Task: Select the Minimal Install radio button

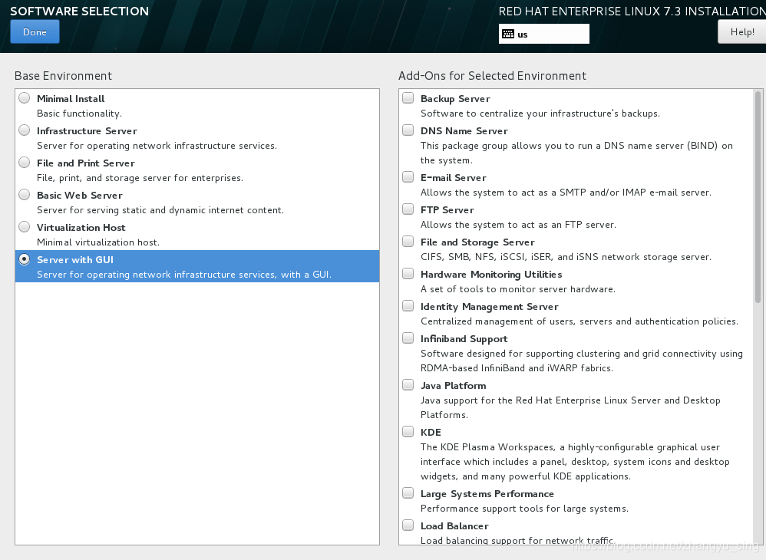Action: tap(24, 98)
